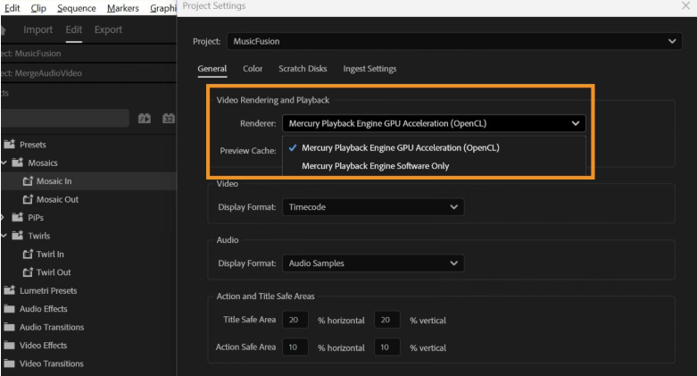The height and width of the screenshot is (376, 697).
Task: Collapse the Twirls preset folder
Action: click(4, 236)
